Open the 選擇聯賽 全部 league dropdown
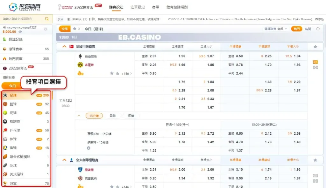Screen dimensions: 326x188 [276, 29]
